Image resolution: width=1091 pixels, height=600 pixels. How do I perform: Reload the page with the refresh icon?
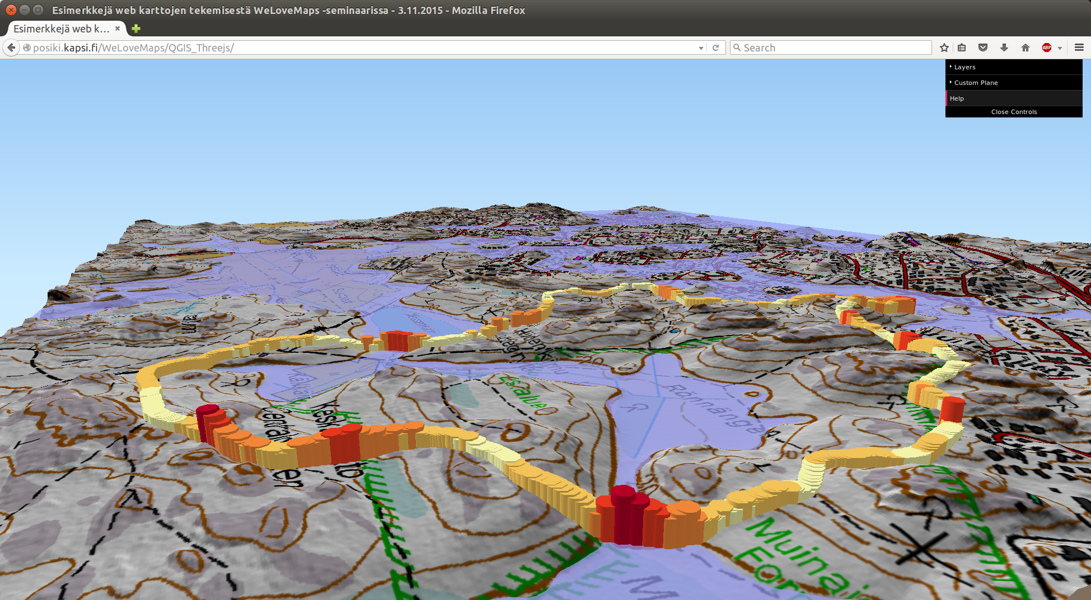[x=715, y=48]
